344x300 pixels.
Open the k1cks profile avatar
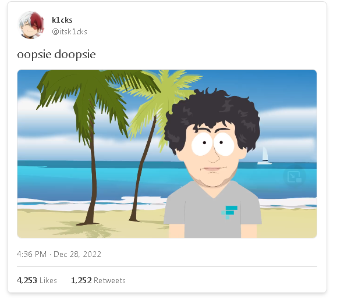(31, 25)
